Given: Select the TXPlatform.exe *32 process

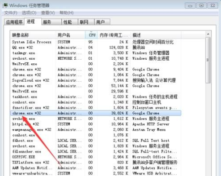Looking at the screenshot, I should pyautogui.click(x=96, y=163).
